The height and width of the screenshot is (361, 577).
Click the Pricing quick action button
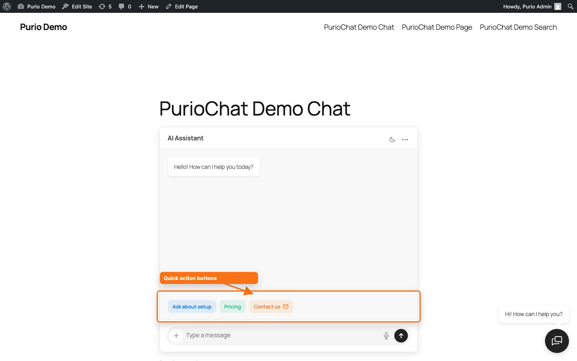click(232, 306)
